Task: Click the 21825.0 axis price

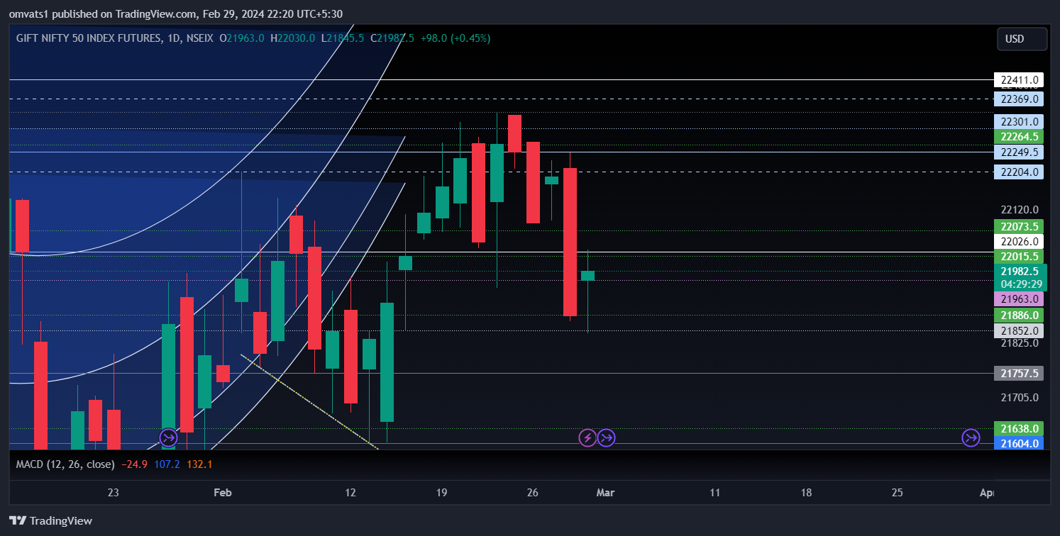Action: [x=1020, y=343]
